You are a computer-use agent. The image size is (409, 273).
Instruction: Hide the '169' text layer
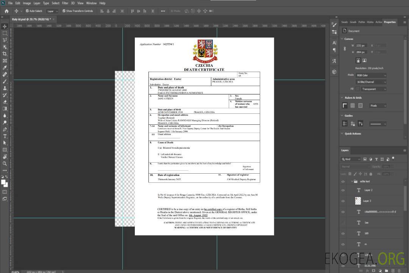coord(343,234)
